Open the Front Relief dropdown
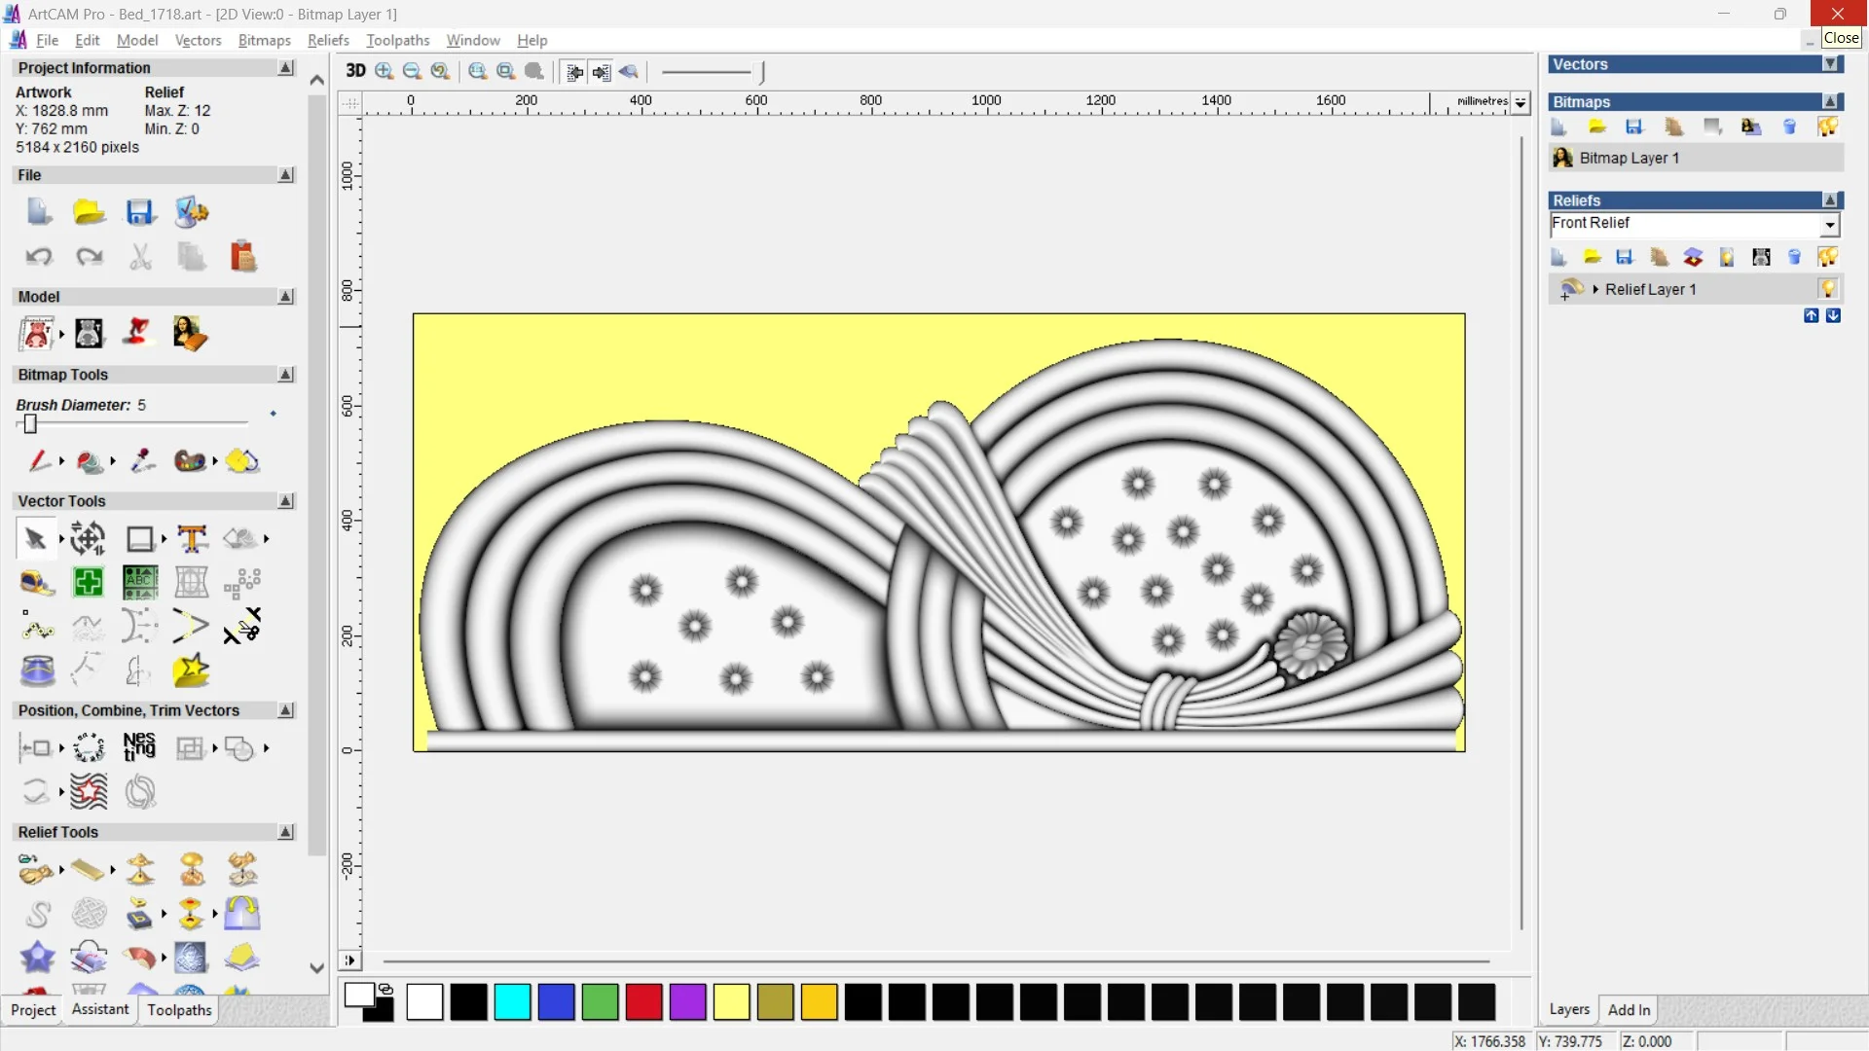Screen dimensions: 1869x1051 1830,225
